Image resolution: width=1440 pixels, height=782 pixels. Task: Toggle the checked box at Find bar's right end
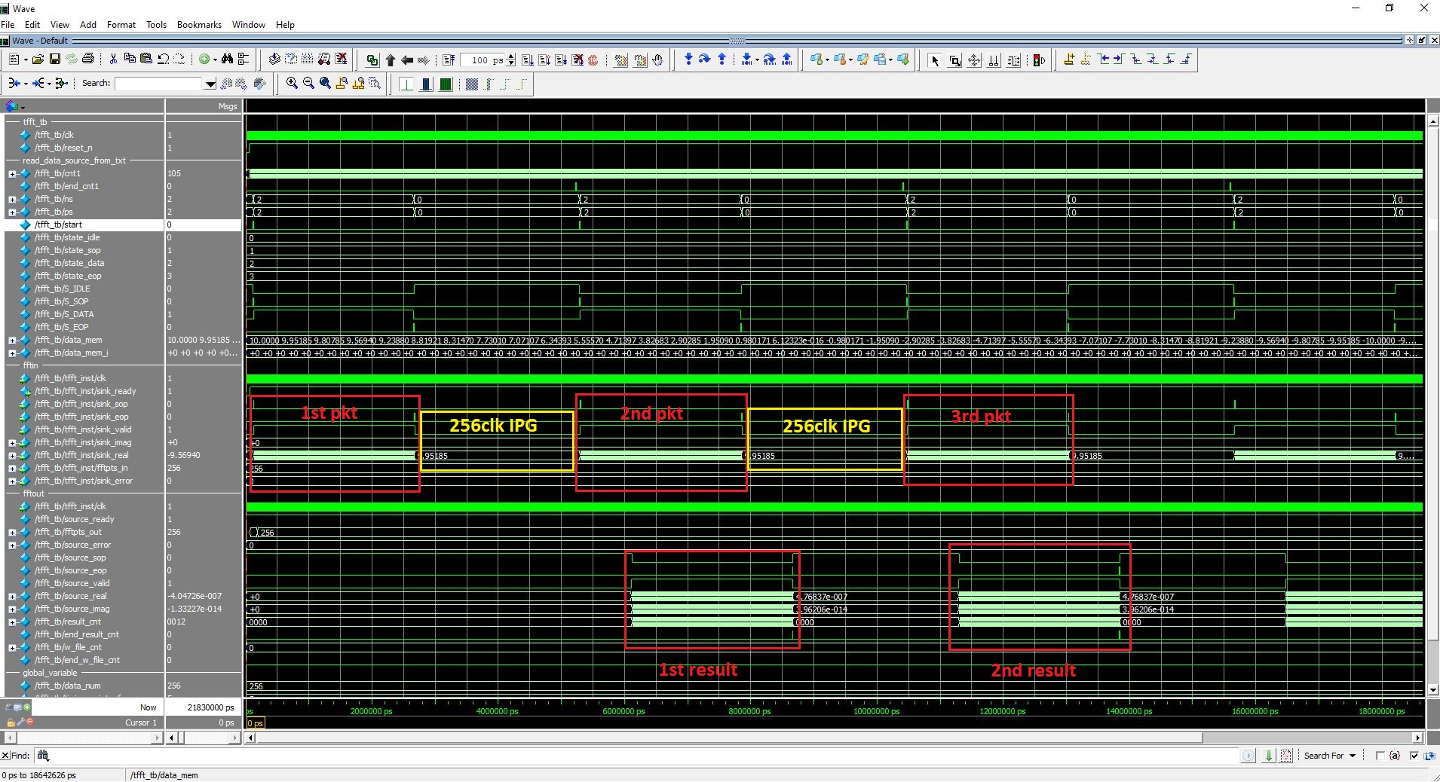click(x=1414, y=756)
